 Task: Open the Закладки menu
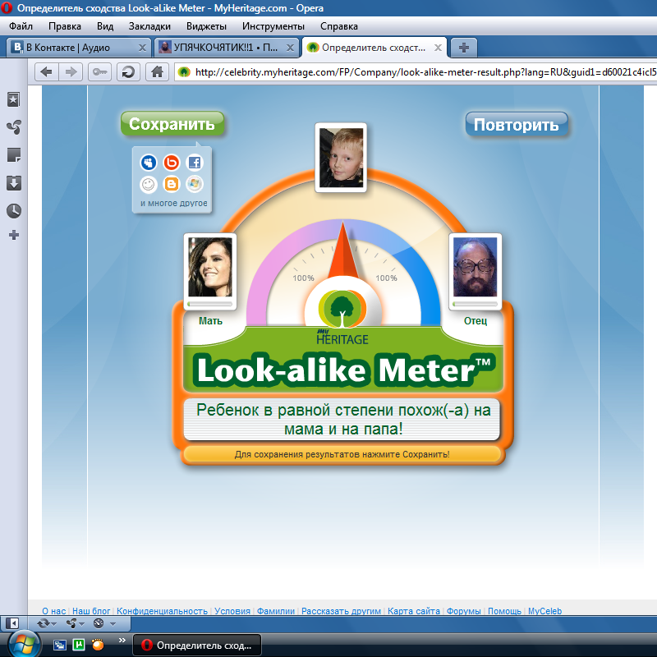pyautogui.click(x=149, y=26)
